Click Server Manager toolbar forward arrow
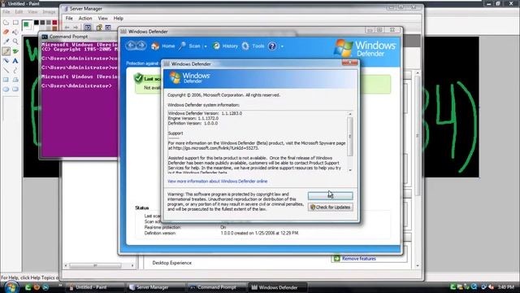This screenshot has height=293, width=520. 76,27
